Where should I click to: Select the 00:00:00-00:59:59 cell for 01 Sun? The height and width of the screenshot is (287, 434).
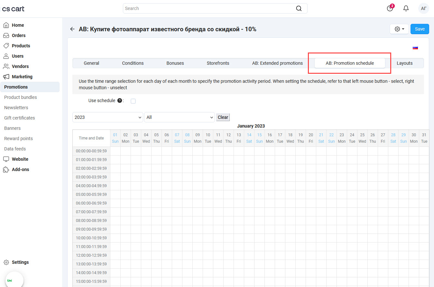115,151
